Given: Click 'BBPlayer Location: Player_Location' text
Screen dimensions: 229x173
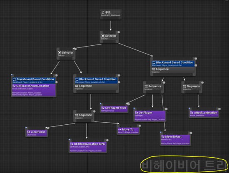Looking at the screenshot, I should pos(27,93).
